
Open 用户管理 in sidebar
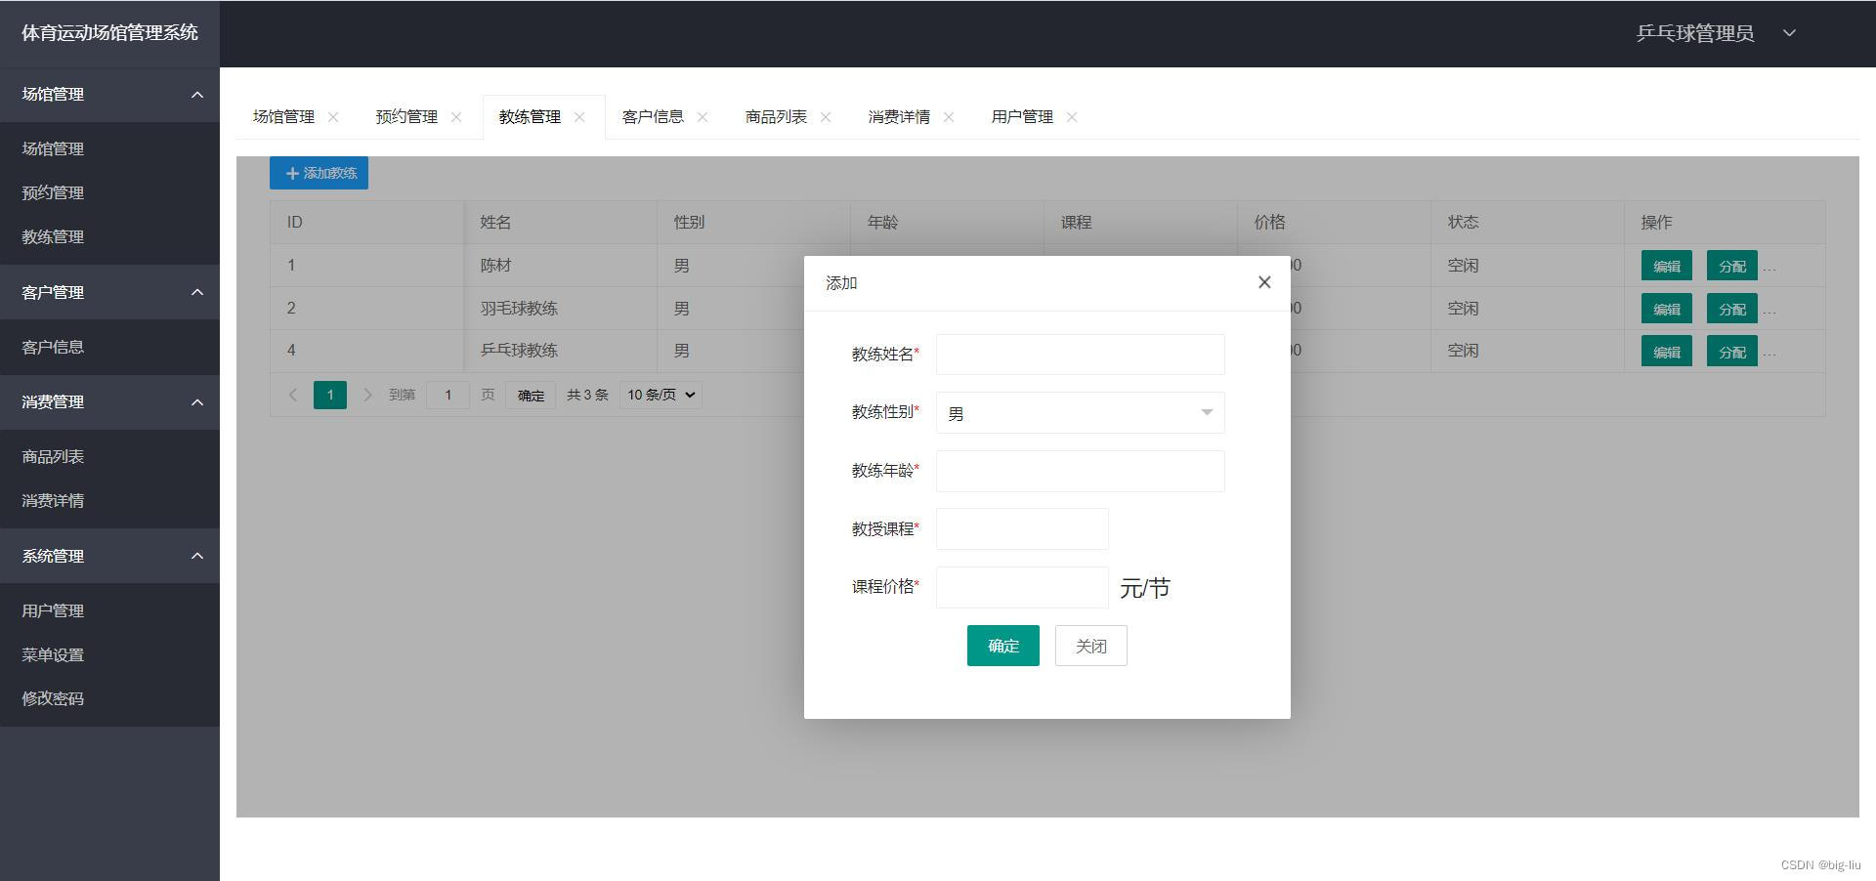pyautogui.click(x=109, y=610)
